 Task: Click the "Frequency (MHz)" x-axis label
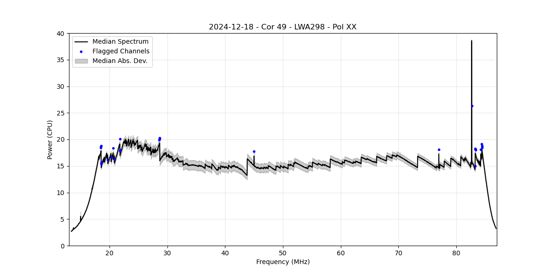pos(282,262)
